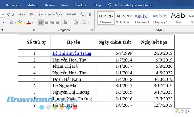Apply Heading 1 style
The height and width of the screenshot is (117, 194).
[142, 18]
